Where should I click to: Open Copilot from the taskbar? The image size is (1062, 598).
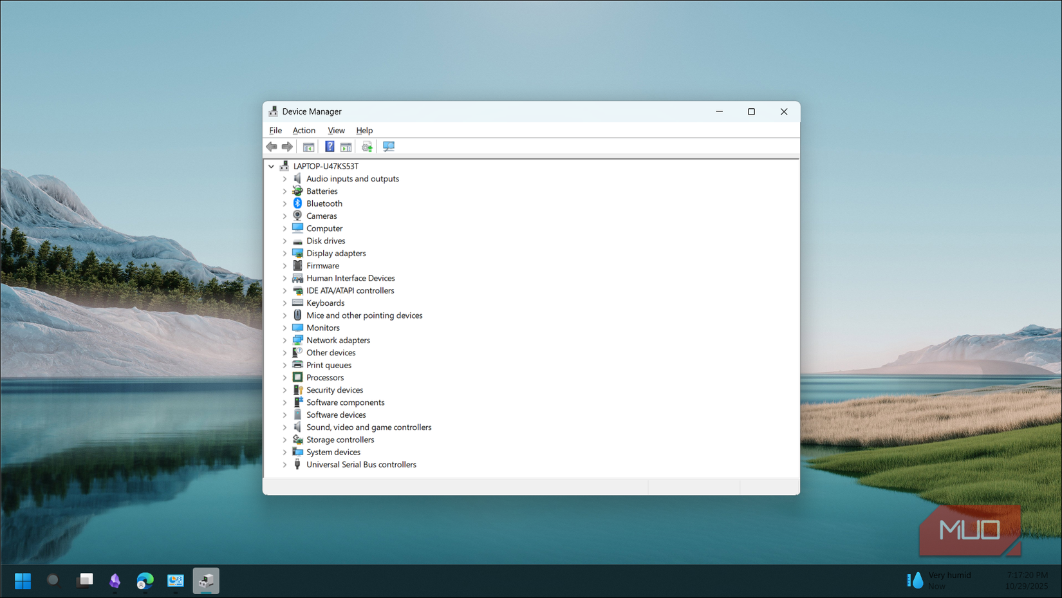(115, 581)
